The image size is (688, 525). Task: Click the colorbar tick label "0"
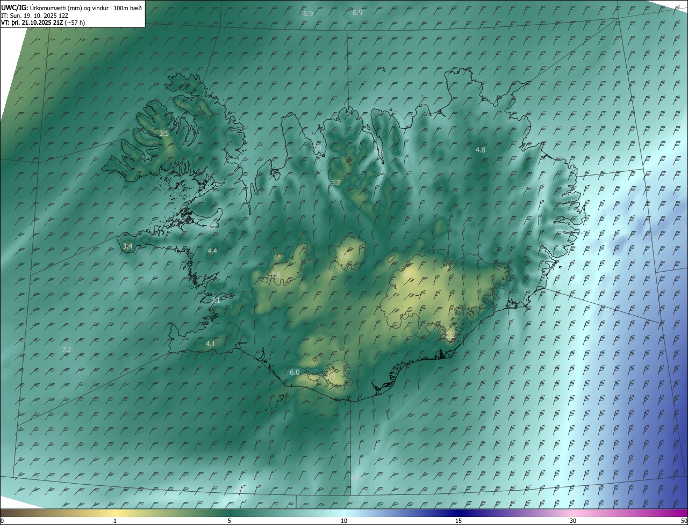click(2, 521)
